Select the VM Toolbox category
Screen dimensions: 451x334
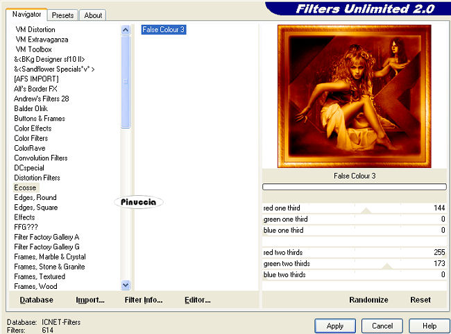pos(34,49)
